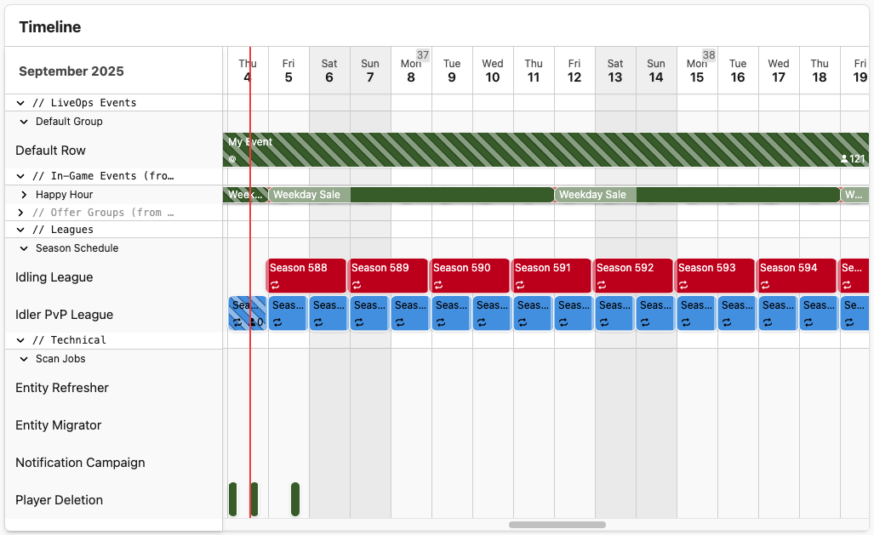Click the horizontal timeline scrollbar

(557, 525)
